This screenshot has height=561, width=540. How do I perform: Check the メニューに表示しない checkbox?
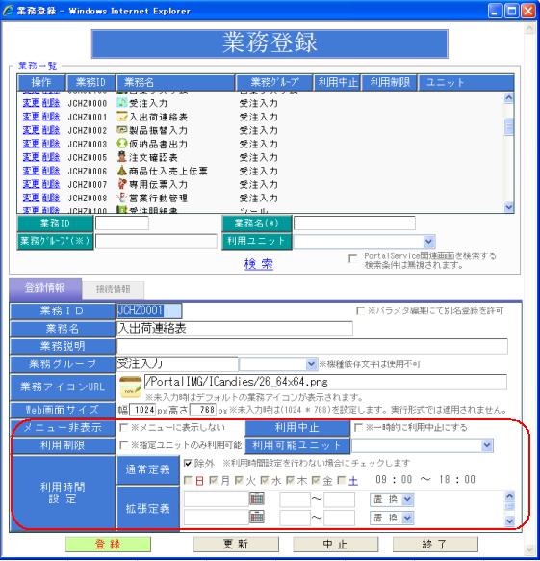pyautogui.click(x=123, y=428)
